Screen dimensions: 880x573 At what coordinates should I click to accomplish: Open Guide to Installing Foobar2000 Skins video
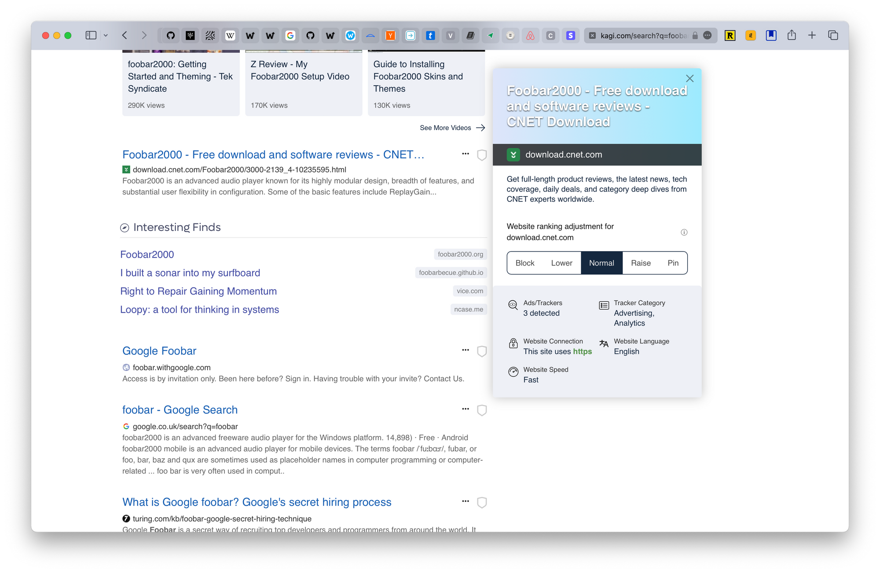(426, 83)
